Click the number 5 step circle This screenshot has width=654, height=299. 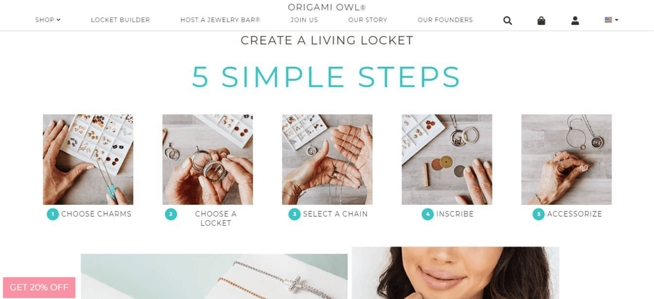pyautogui.click(x=538, y=214)
